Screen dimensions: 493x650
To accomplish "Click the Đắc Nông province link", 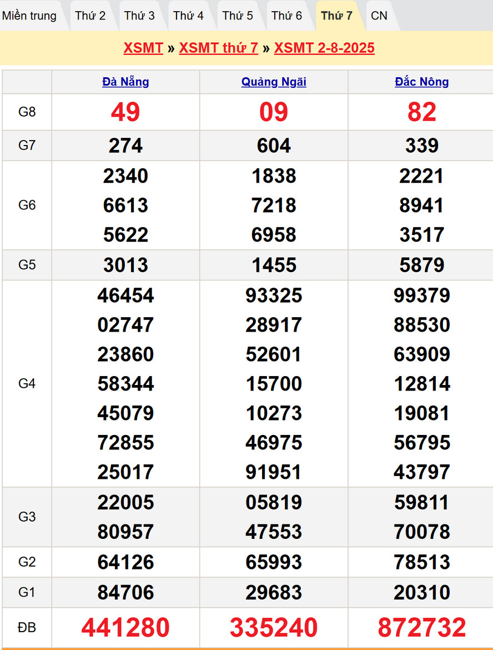I will point(422,82).
